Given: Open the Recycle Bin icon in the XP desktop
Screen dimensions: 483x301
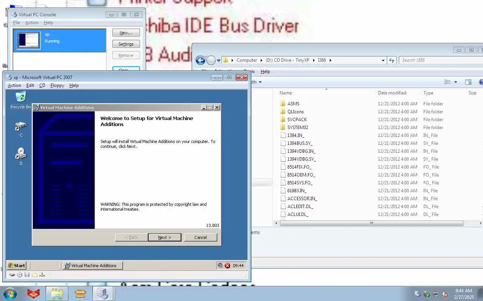Looking at the screenshot, I should coord(20,97).
